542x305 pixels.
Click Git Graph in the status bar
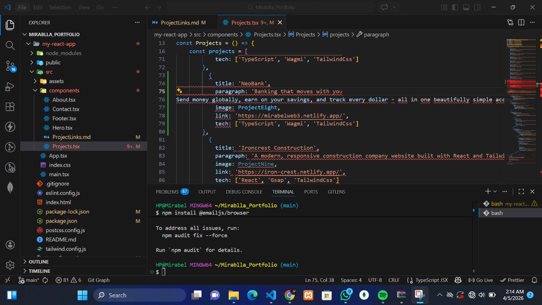coord(98,280)
